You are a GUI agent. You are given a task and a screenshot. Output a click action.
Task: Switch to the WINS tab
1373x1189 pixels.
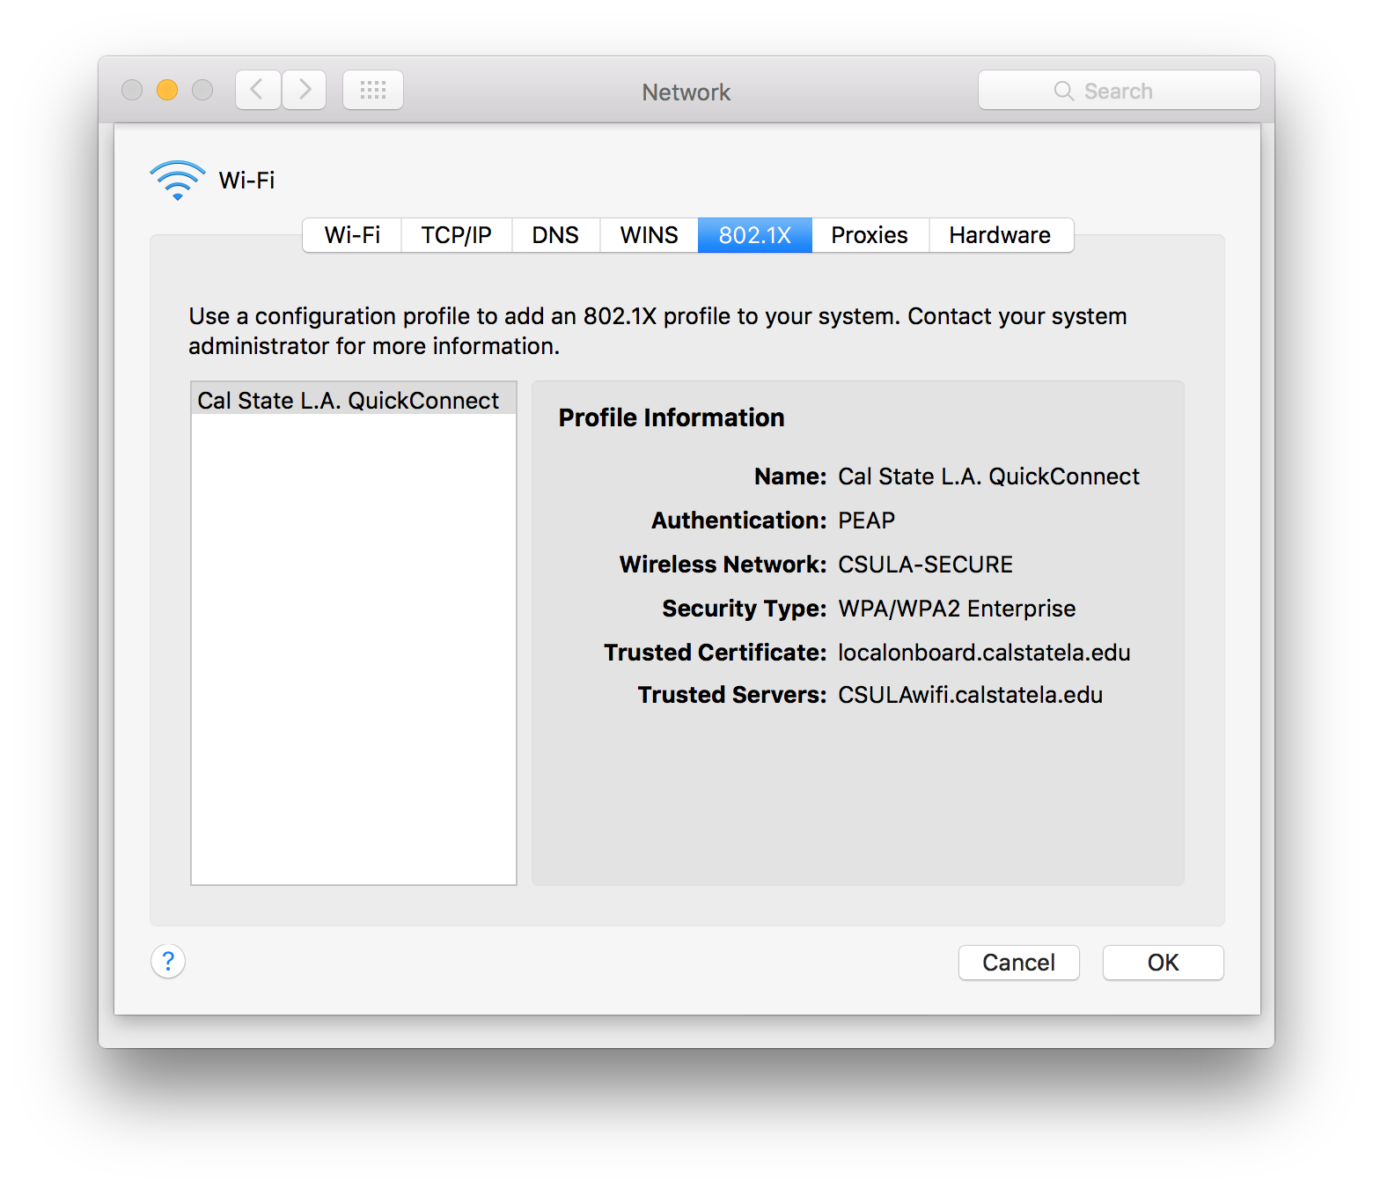pyautogui.click(x=649, y=235)
